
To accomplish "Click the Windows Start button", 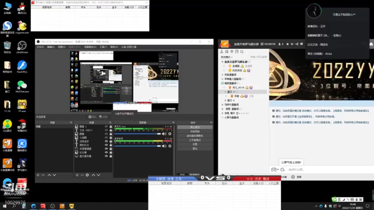I will (x=5, y=206).
